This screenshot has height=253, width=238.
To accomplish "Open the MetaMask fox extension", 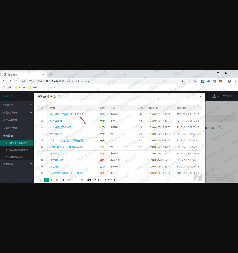I will pyautogui.click(x=221, y=81).
